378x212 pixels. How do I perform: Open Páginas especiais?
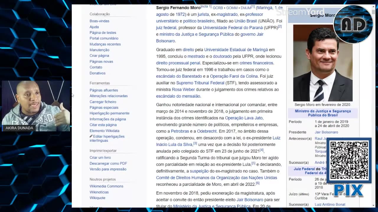(104, 107)
